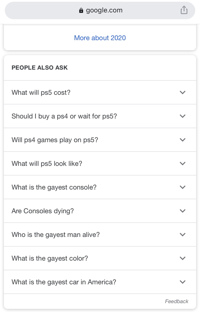Click the padlock icon beside google.com
The width and height of the screenshot is (200, 312).
coord(81,10)
